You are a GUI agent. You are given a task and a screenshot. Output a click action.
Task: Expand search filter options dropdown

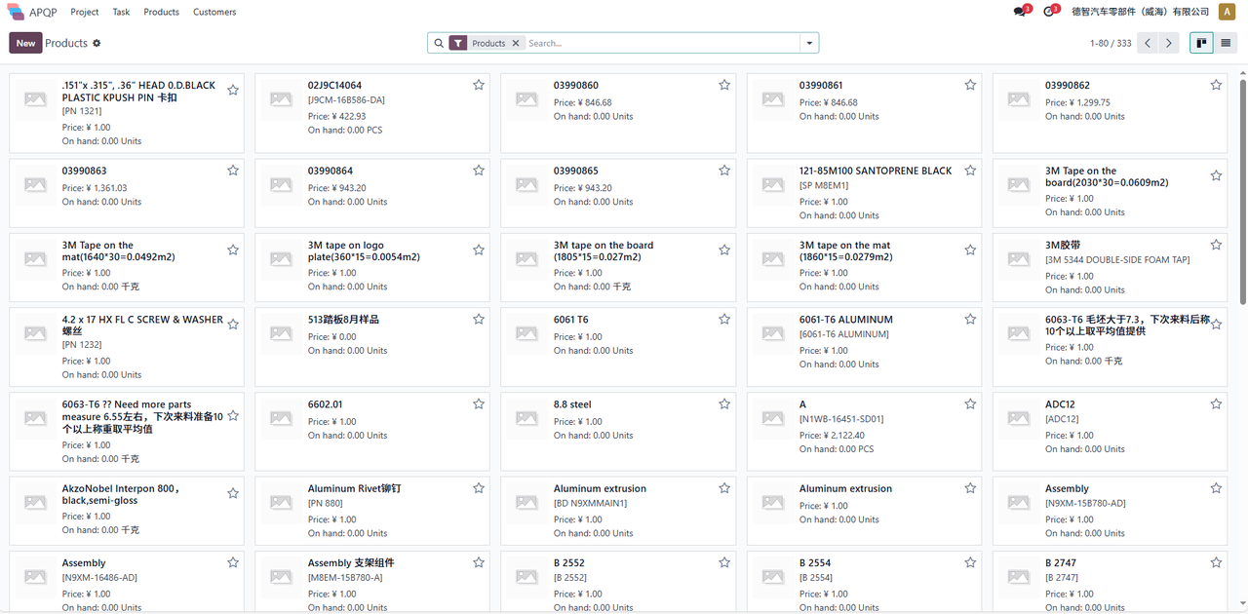(808, 43)
